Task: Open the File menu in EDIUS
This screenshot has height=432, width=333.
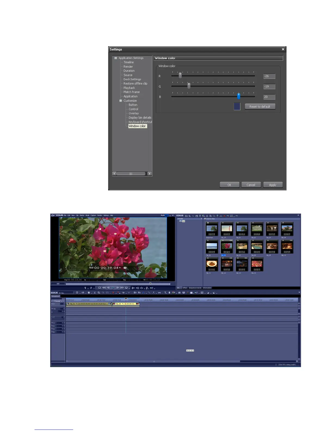Action: coord(65,215)
